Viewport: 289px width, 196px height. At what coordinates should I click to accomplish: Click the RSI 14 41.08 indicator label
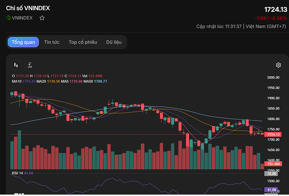(x=23, y=173)
